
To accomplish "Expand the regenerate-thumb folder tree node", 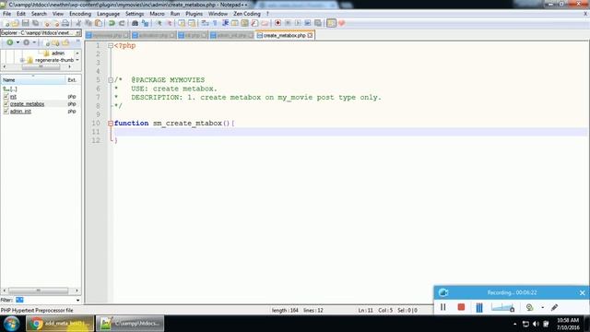I will 22,60.
